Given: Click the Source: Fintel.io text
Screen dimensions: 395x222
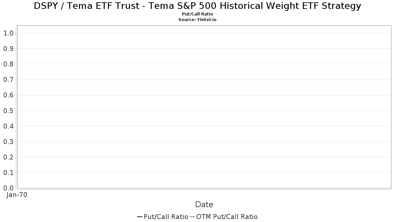Looking at the screenshot, I should [x=197, y=20].
